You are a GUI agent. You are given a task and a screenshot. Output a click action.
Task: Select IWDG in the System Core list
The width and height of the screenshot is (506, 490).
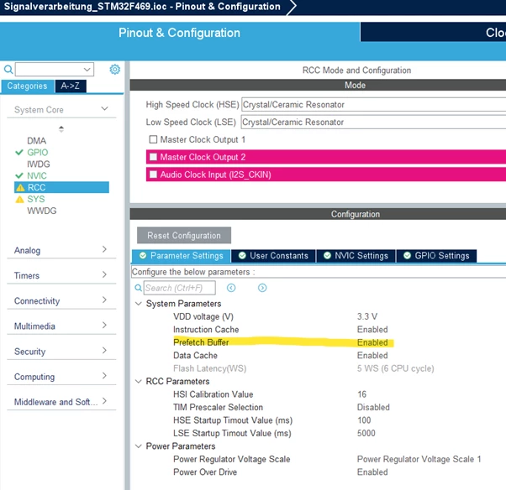point(39,164)
